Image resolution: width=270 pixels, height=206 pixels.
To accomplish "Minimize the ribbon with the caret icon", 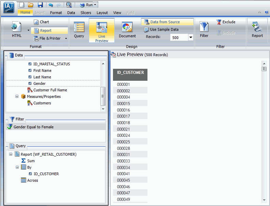I will pyautogui.click(x=259, y=12).
